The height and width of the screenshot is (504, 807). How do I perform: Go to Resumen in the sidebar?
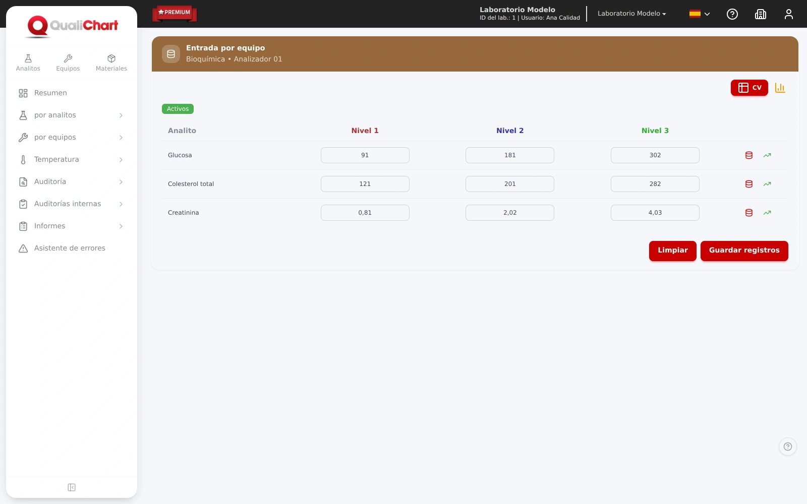72,93
